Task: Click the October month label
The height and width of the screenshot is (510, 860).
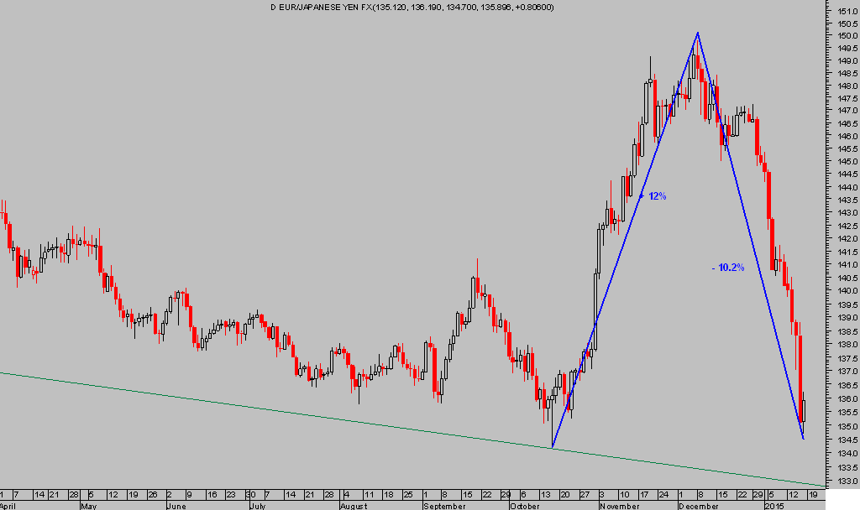Action: pyautogui.click(x=526, y=506)
